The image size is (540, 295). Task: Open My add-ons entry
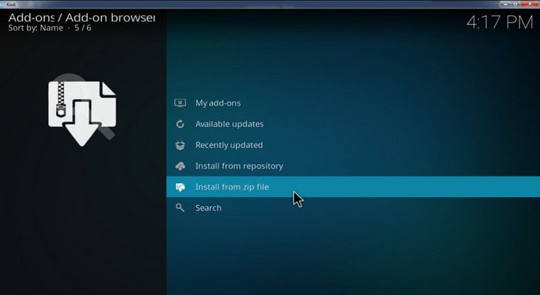coord(353,102)
